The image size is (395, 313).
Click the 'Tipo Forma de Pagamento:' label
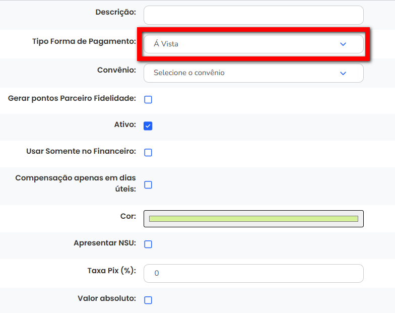[84, 41]
